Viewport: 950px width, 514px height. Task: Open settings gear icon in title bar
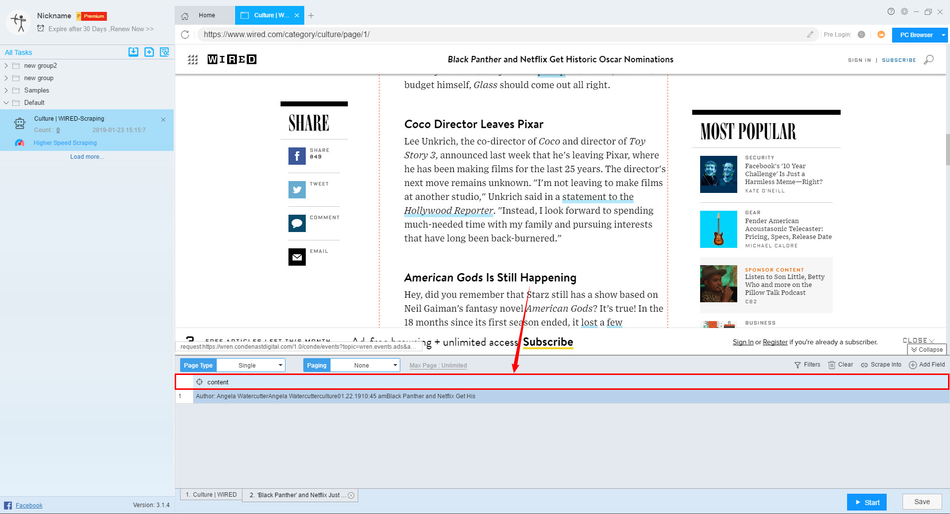click(x=904, y=11)
